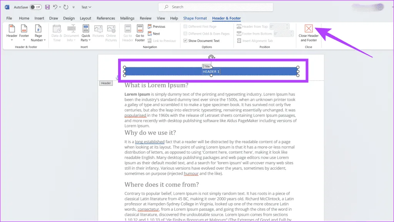Click the Close Header and Footer icon
394x222 pixels.
click(309, 29)
